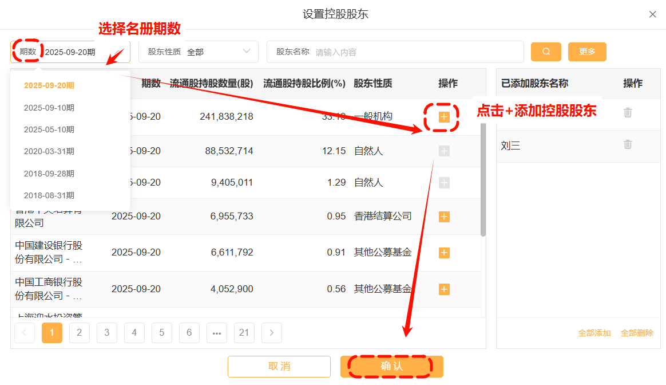Go to page 5
666x385 pixels.
(162, 333)
